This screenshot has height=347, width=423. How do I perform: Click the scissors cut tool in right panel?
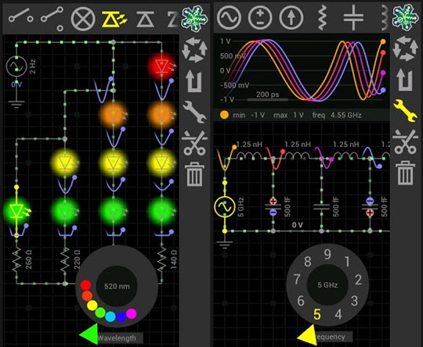coord(405,142)
